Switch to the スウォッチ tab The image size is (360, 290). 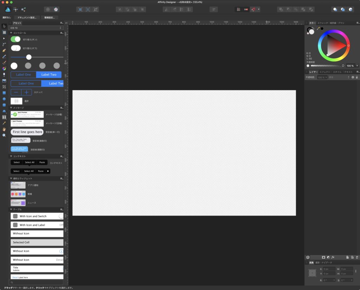tap(323, 23)
